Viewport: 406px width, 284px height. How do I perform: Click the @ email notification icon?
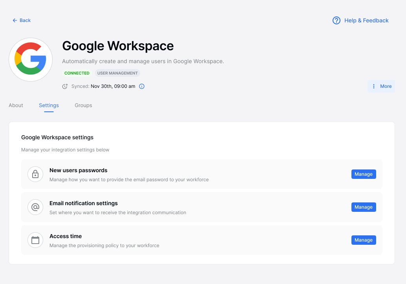[35, 207]
